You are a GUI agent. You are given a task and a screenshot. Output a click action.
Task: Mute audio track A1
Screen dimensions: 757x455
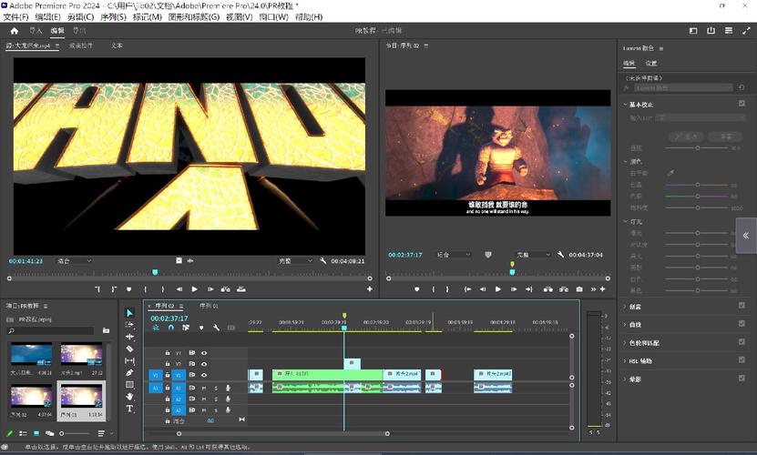click(x=204, y=388)
